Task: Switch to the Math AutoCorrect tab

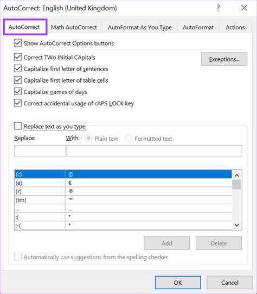Action: coord(74,27)
